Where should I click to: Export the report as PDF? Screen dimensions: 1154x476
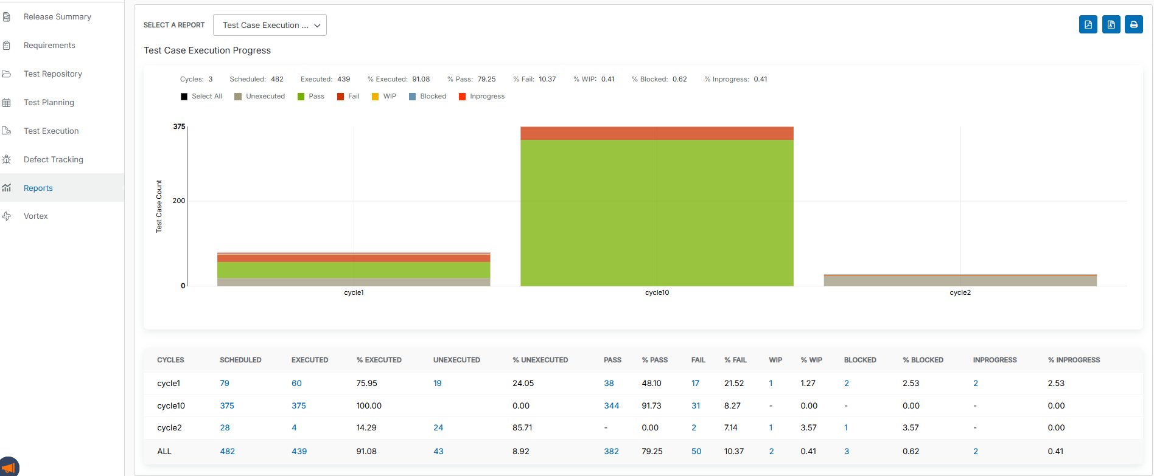[x=1088, y=25]
